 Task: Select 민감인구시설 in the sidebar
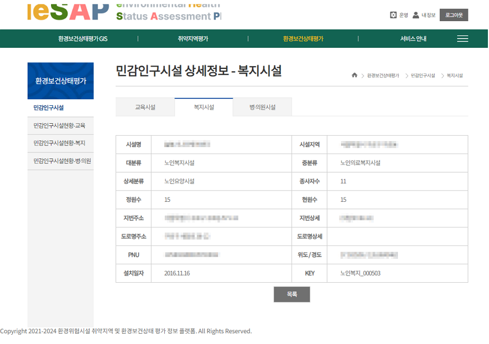click(x=61, y=107)
